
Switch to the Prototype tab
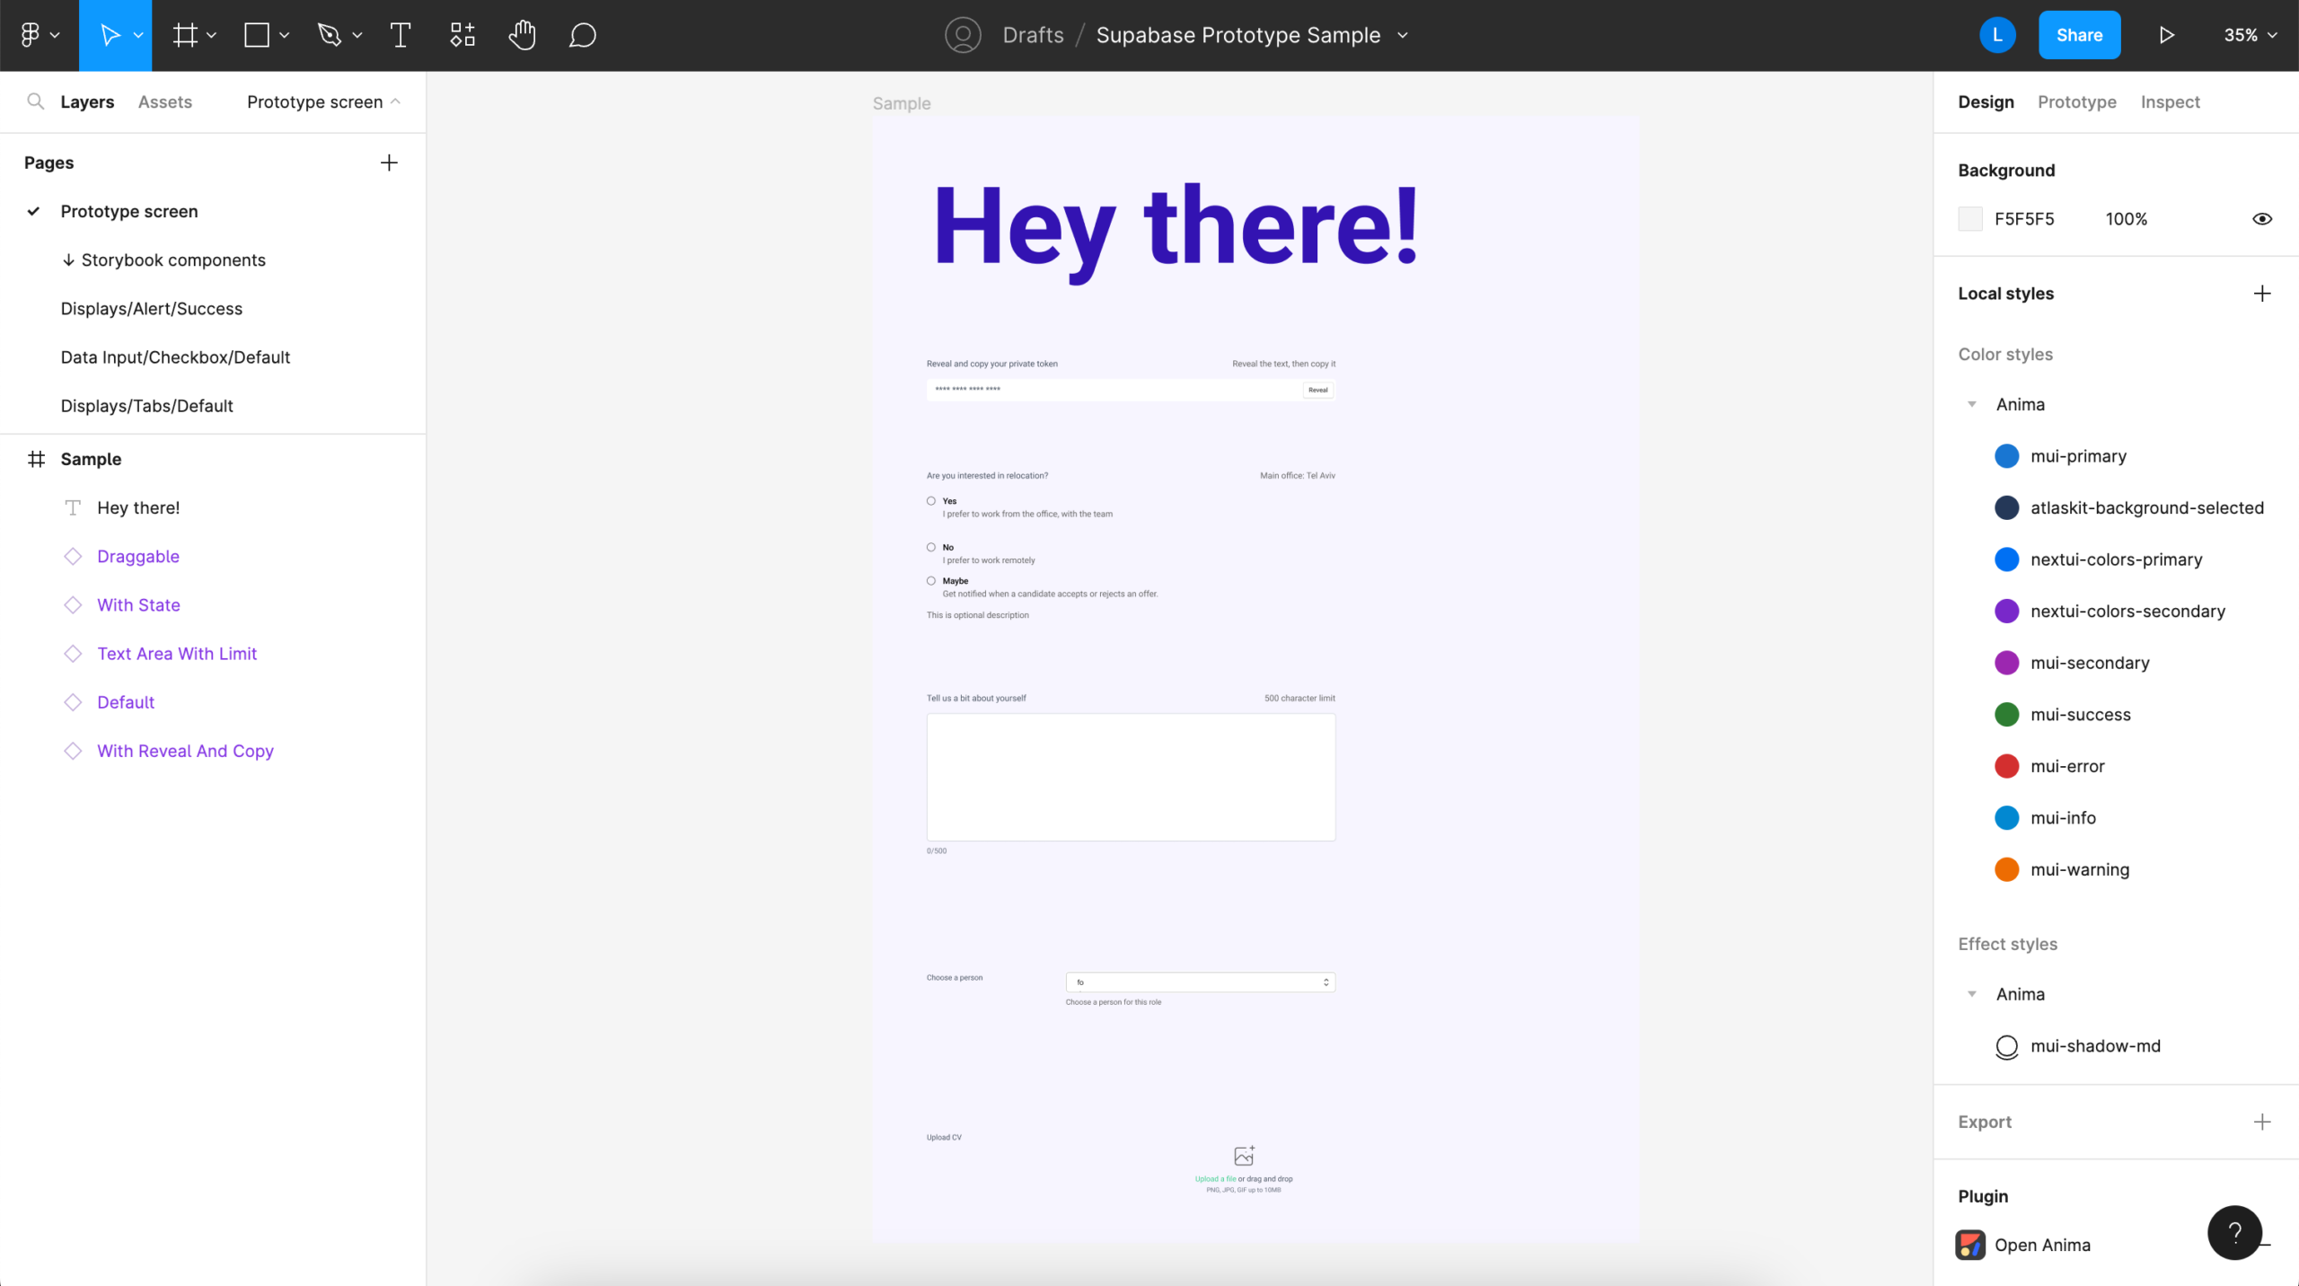click(x=2076, y=101)
